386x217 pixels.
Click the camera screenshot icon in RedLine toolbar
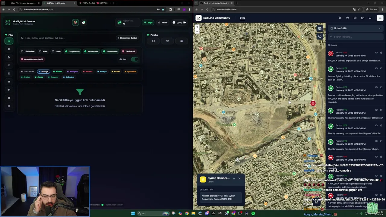[x=362, y=18]
